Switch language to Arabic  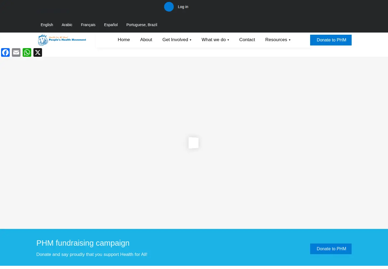tap(67, 25)
